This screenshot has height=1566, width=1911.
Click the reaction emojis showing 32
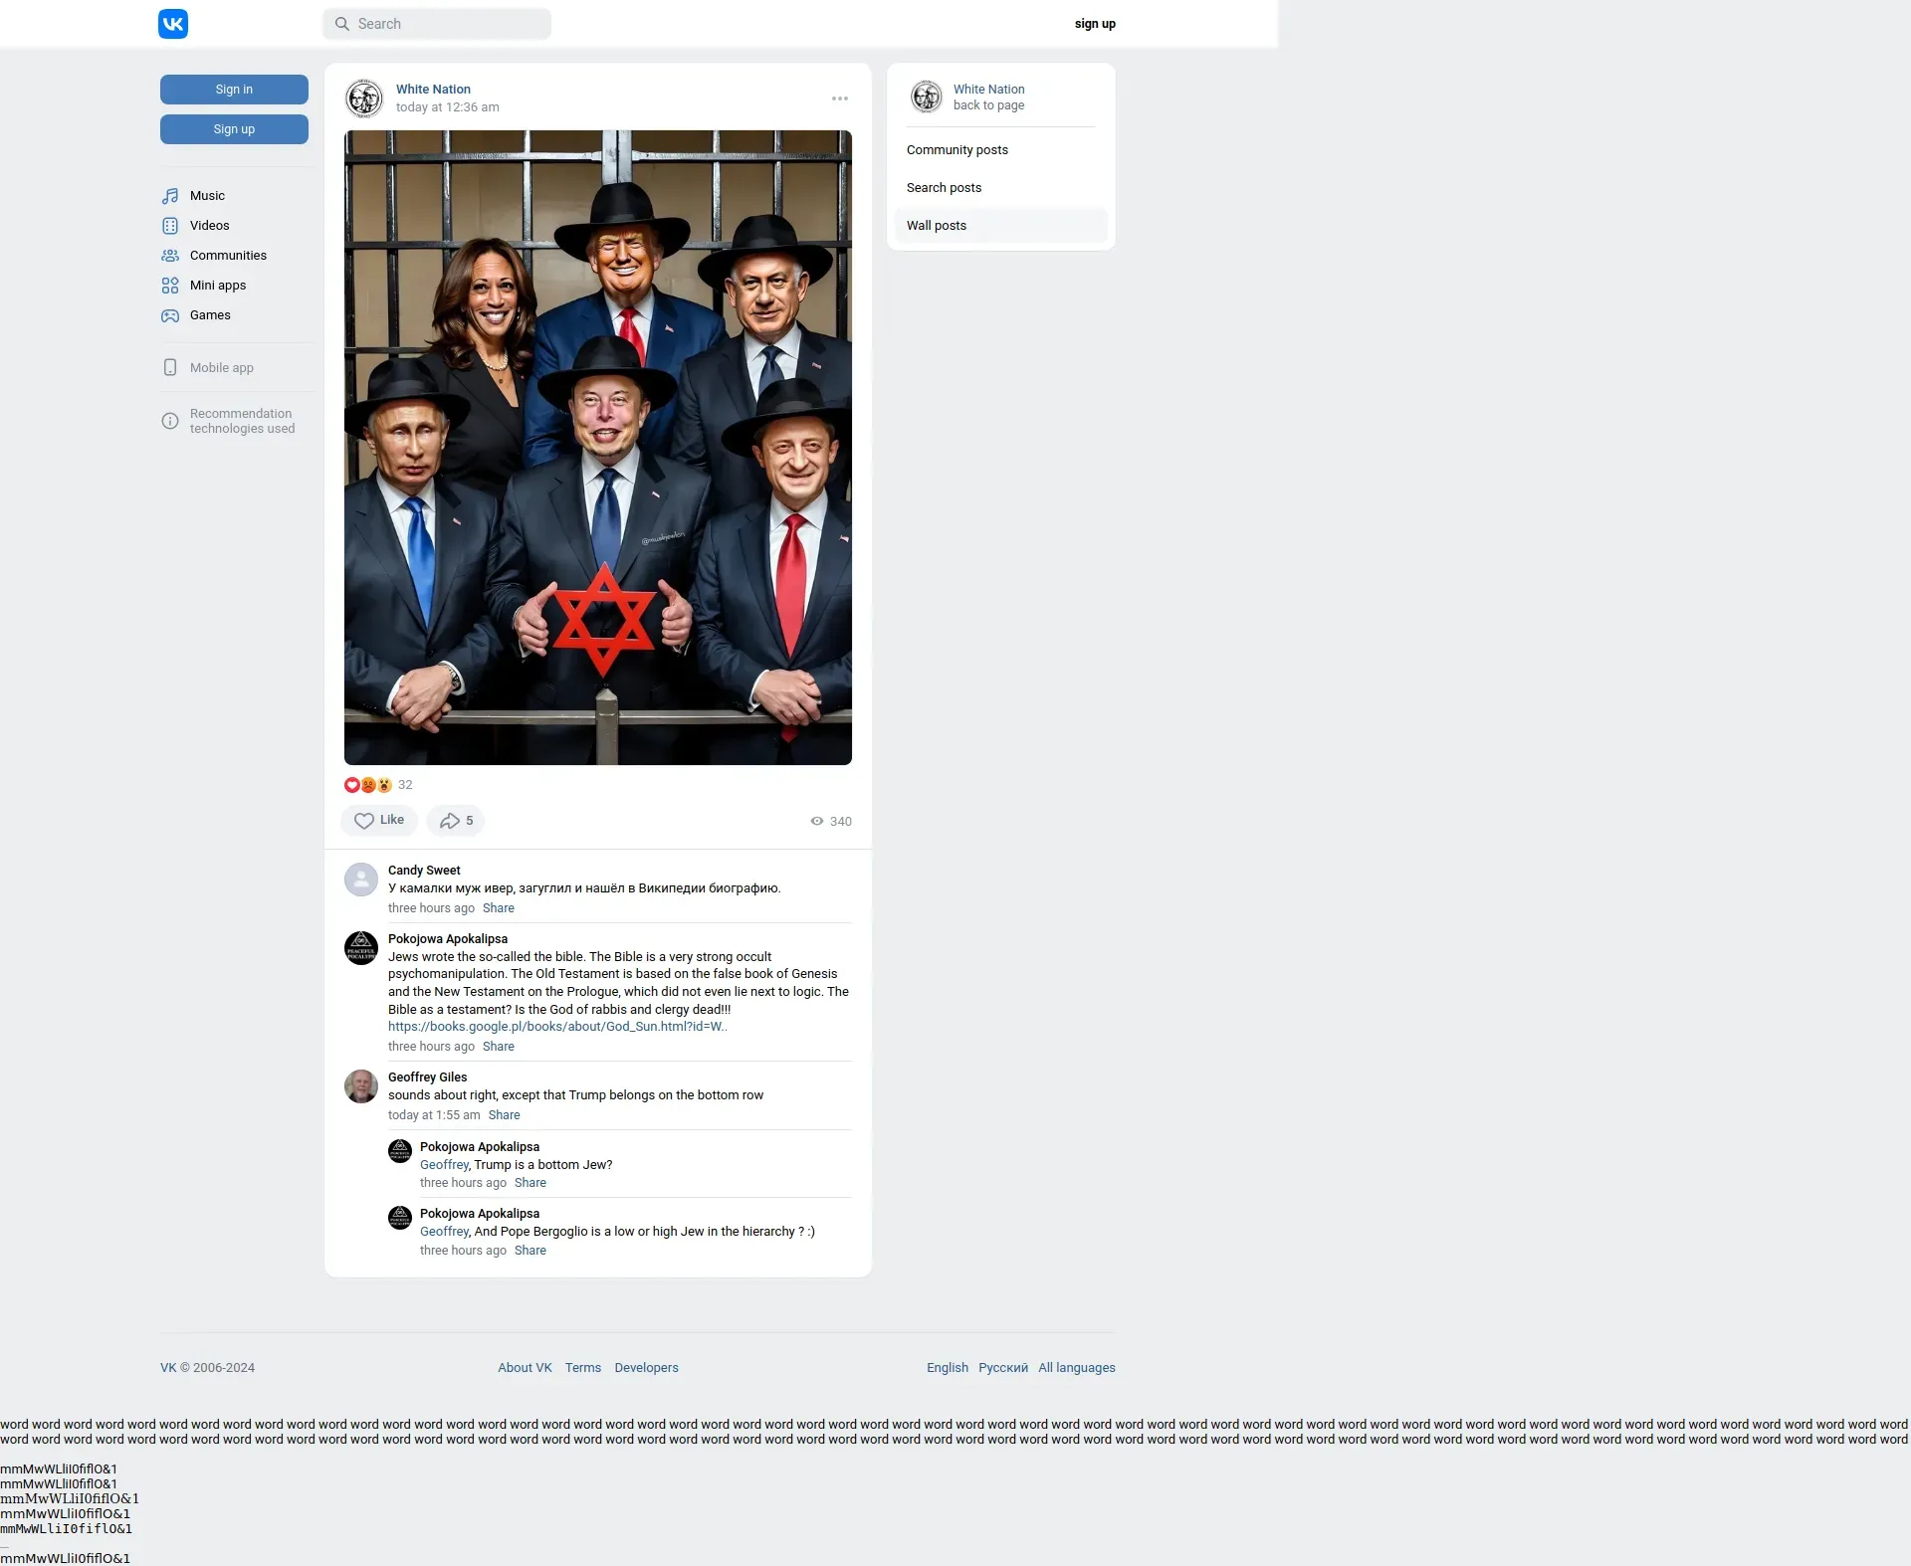click(x=369, y=785)
